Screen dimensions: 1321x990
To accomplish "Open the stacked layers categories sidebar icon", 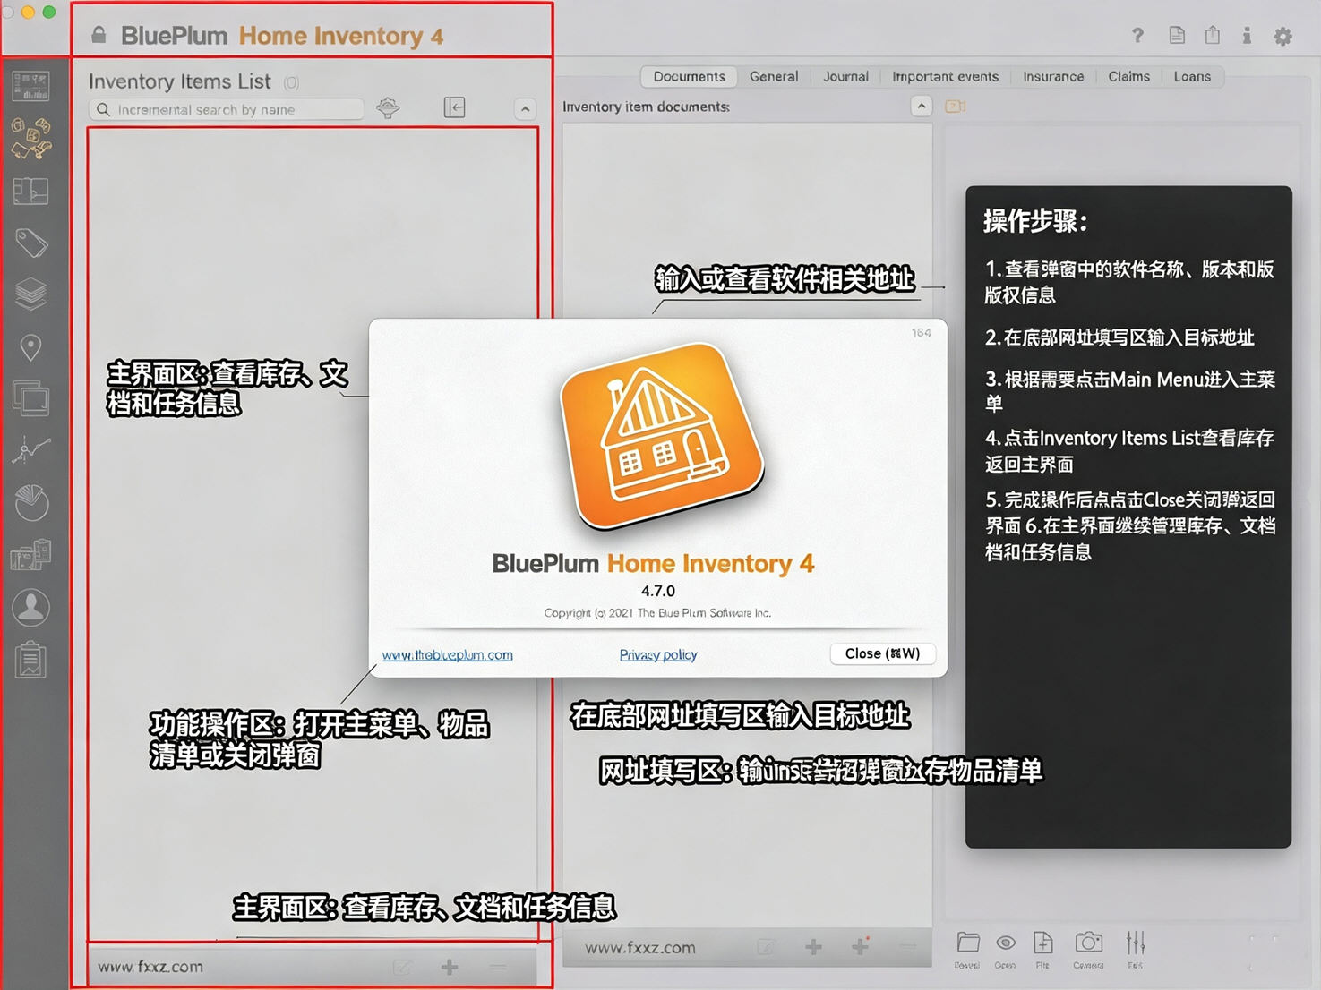I will 30,294.
